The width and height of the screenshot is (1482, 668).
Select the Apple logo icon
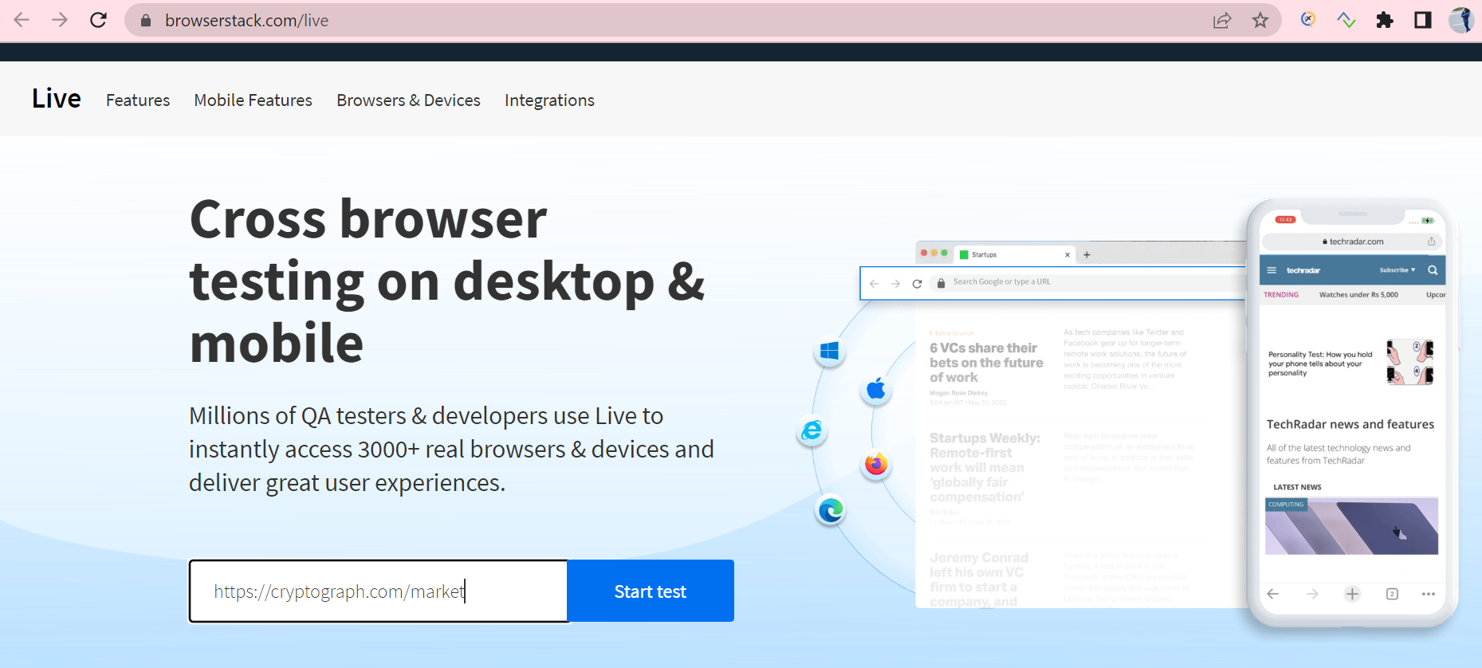(876, 389)
